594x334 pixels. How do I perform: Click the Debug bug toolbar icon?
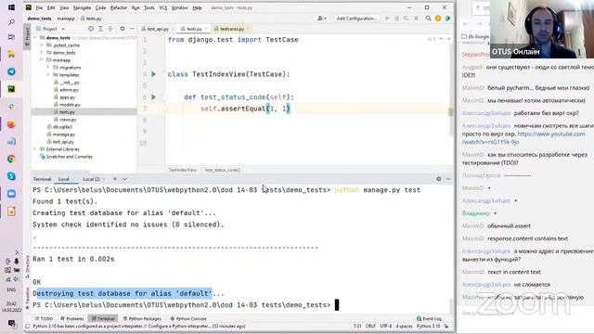396,19
